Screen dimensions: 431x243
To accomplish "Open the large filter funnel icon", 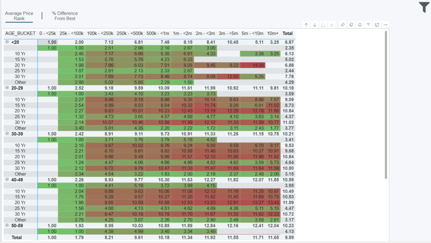I will click(x=423, y=7).
